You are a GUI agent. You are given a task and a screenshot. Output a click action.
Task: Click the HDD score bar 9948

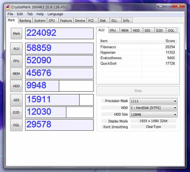pos(59,86)
